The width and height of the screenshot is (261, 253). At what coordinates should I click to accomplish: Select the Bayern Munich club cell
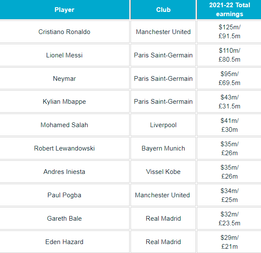pyautogui.click(x=163, y=148)
